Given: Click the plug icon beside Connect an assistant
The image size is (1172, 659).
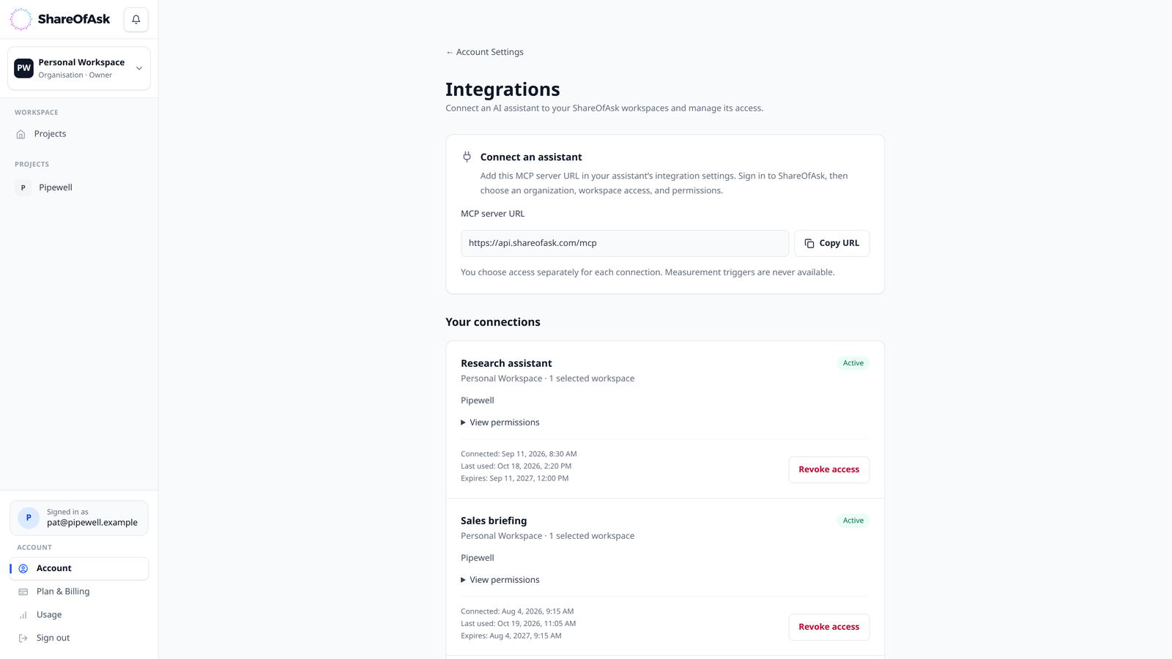Looking at the screenshot, I should pyautogui.click(x=467, y=157).
